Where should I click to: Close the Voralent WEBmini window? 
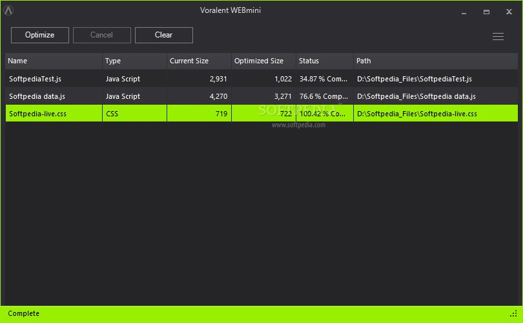coord(509,12)
